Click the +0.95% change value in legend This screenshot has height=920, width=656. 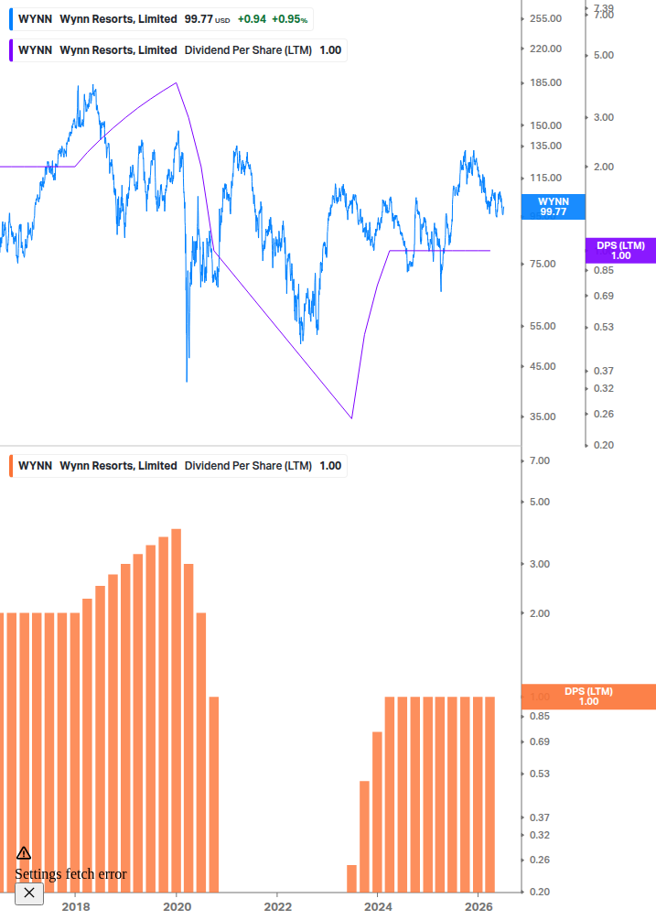point(290,19)
